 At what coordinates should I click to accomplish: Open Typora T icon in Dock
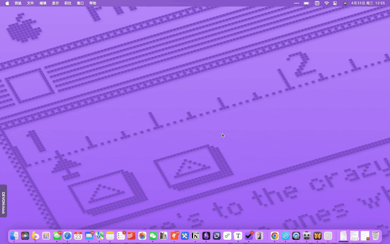tap(238, 236)
